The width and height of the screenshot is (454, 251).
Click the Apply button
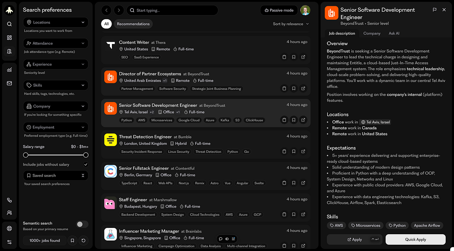[355, 239]
